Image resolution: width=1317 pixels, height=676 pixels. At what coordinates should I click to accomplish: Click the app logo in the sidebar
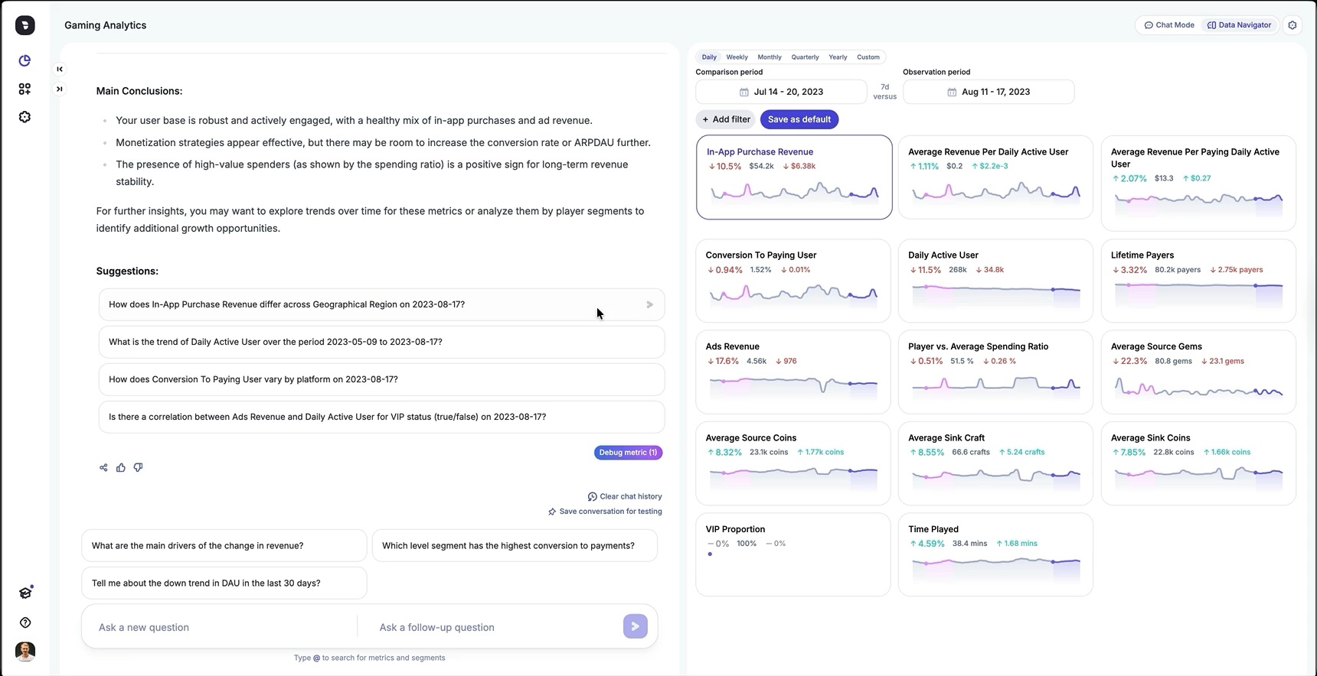25,25
